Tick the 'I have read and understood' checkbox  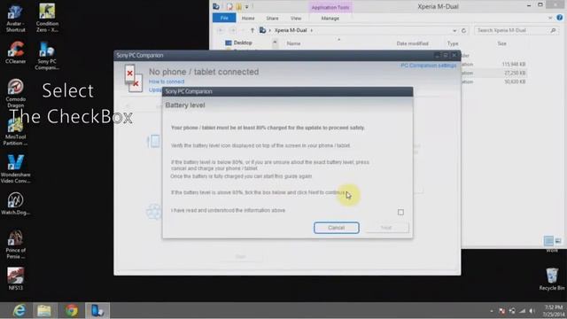coord(400,213)
